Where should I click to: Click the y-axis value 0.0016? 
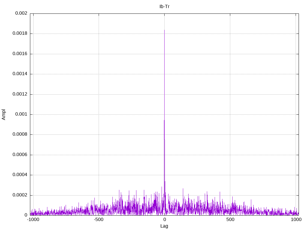click(20, 54)
